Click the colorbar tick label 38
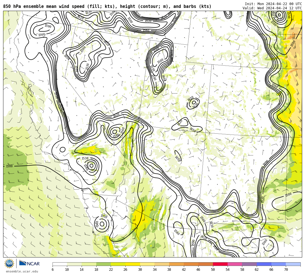Screen dimensions: 305x275 coord(169,270)
